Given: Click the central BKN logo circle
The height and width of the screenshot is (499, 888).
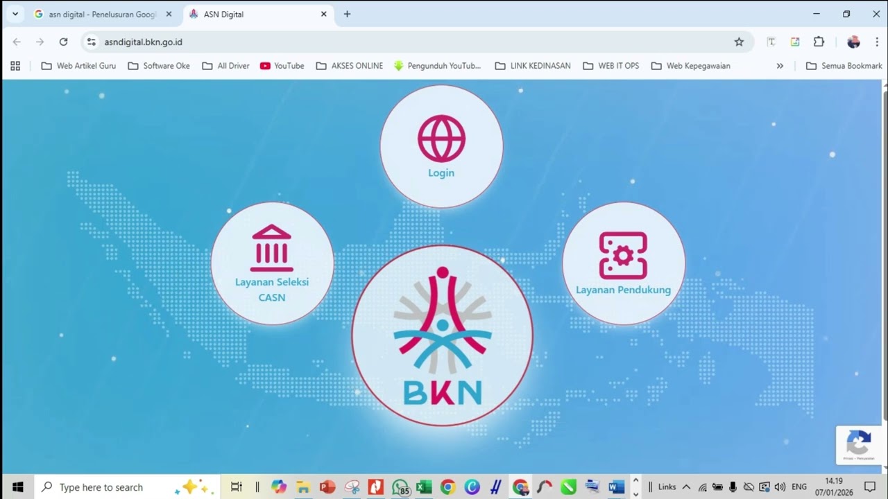Looking at the screenshot, I should click(x=442, y=335).
